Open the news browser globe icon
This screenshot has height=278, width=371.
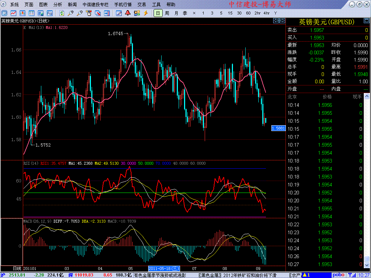tap(41, 13)
